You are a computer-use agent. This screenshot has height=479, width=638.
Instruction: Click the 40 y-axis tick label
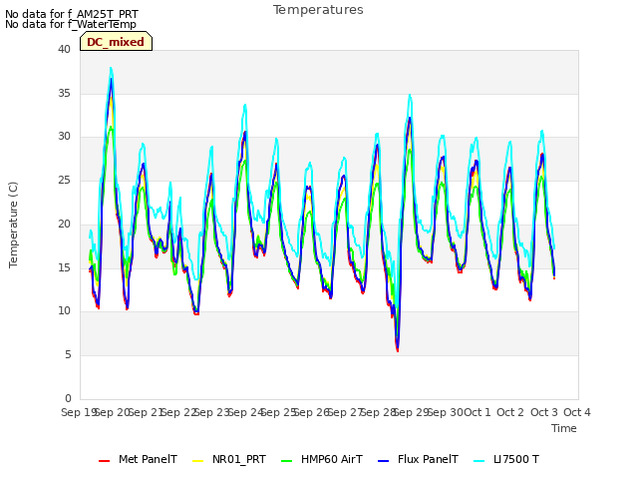64,50
